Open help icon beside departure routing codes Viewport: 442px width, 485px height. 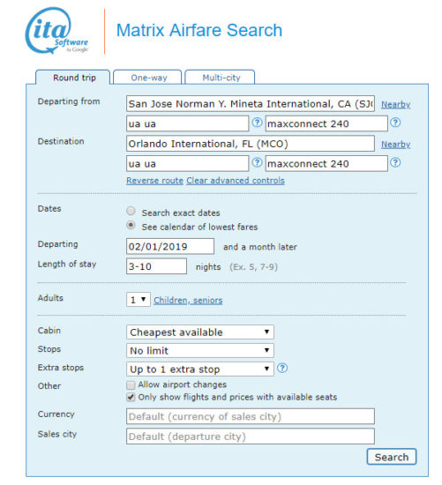coord(257,123)
